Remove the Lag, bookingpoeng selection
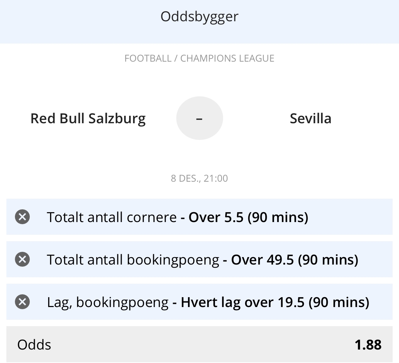Viewport: 399px width, 363px height. 22,302
